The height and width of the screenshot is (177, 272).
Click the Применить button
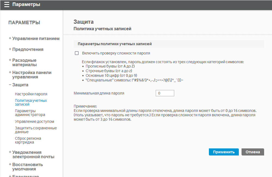tap(224, 152)
